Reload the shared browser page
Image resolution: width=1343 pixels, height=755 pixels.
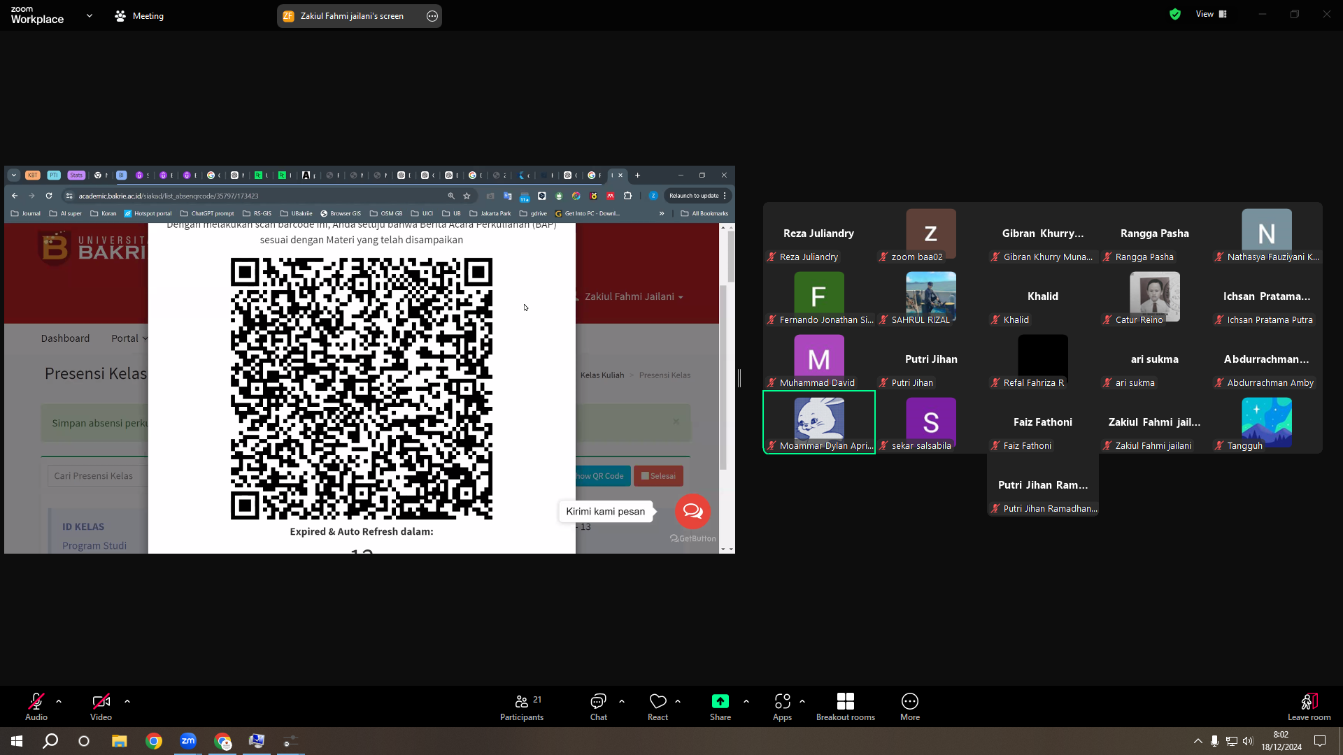pyautogui.click(x=49, y=196)
